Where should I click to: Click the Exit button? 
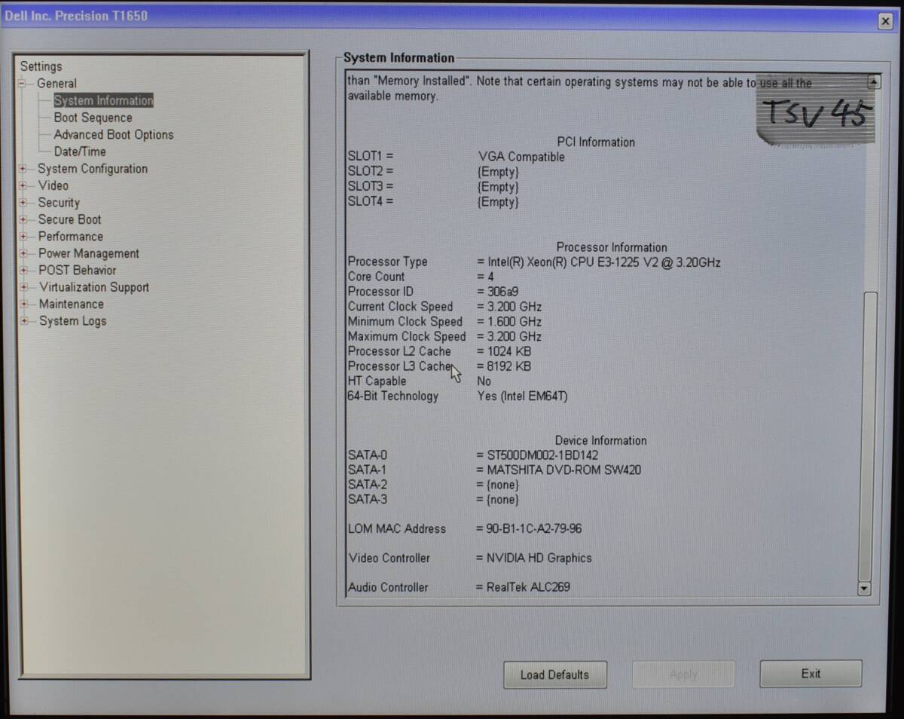click(811, 674)
